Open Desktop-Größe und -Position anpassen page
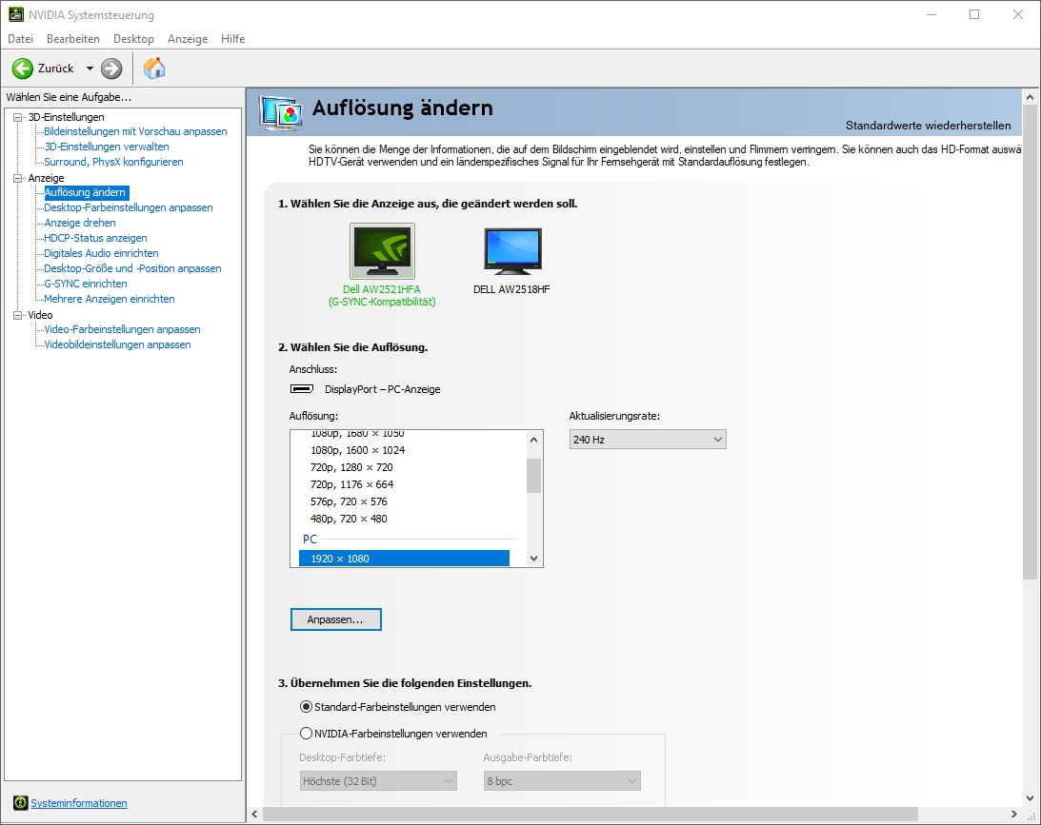The height and width of the screenshot is (825, 1041). (x=132, y=268)
